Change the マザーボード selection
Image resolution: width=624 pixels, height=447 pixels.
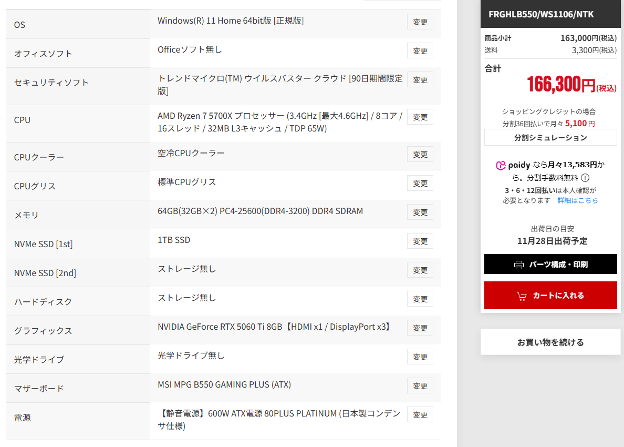pos(420,386)
